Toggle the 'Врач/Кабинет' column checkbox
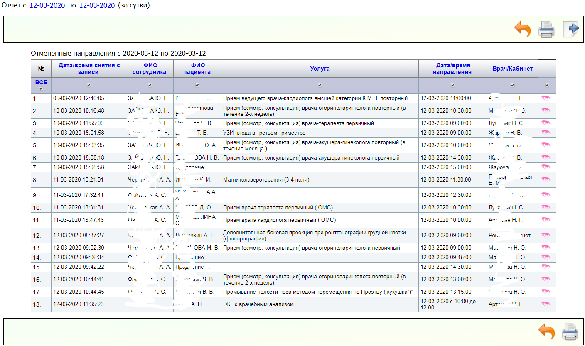This screenshot has height=346, width=585. [512, 85]
